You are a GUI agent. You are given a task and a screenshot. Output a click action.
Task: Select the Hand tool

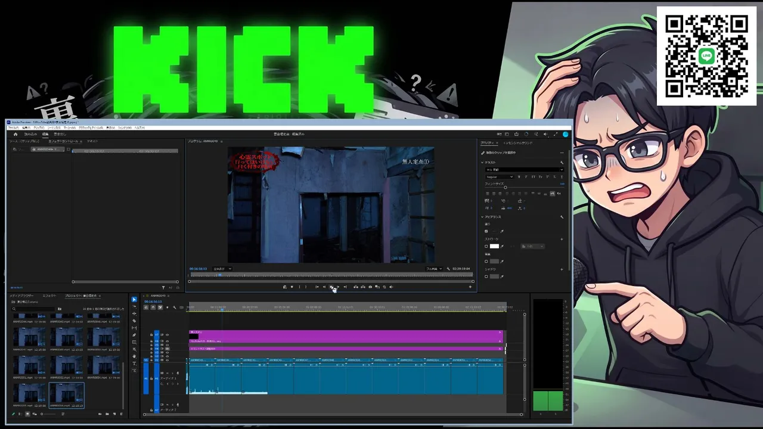pyautogui.click(x=134, y=356)
